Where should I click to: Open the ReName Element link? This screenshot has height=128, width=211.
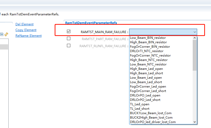pos(28,36)
